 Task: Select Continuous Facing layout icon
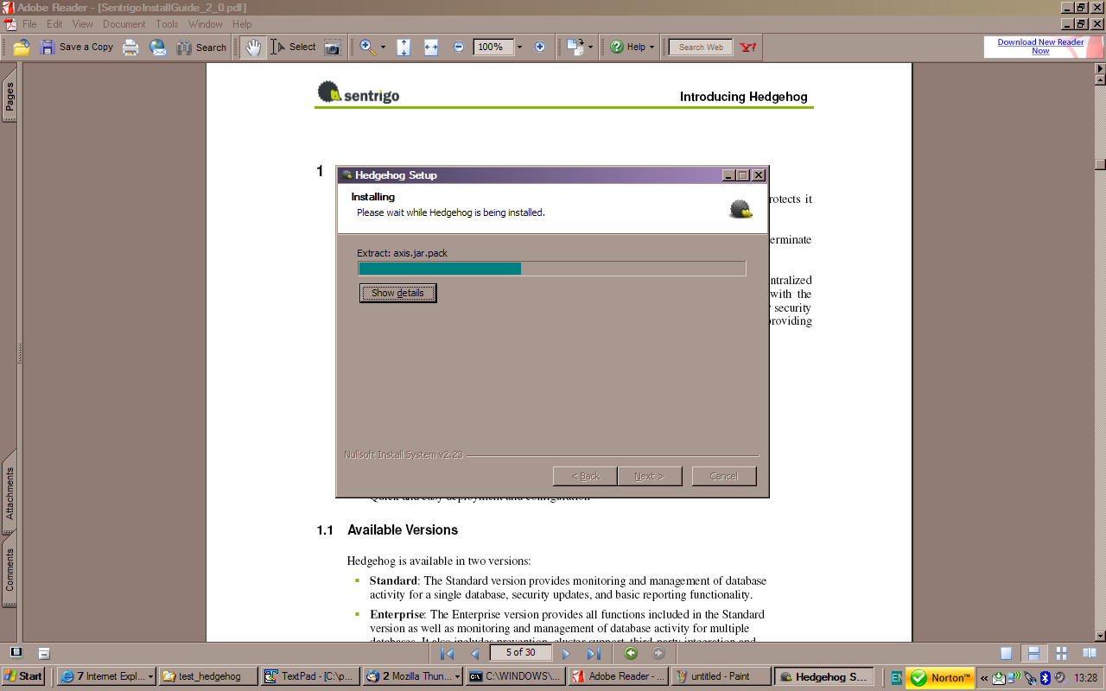coord(1062,654)
